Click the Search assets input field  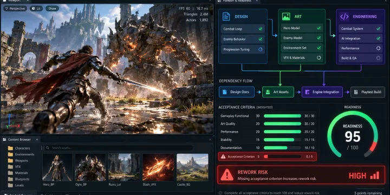(x=119, y=148)
